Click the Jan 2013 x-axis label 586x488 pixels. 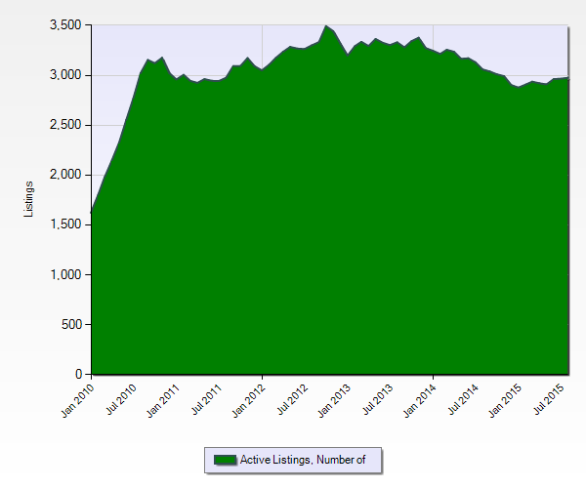coord(334,400)
